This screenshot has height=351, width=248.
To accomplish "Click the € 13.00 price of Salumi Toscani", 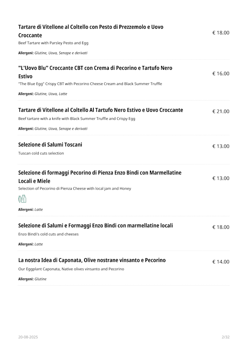I will tap(220, 146).
